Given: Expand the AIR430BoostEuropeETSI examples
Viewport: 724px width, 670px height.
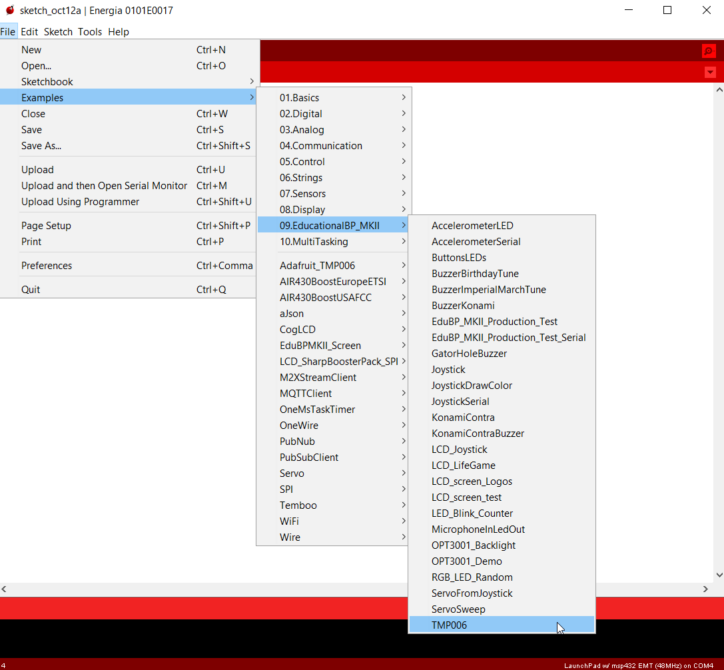Looking at the screenshot, I should 333,282.
